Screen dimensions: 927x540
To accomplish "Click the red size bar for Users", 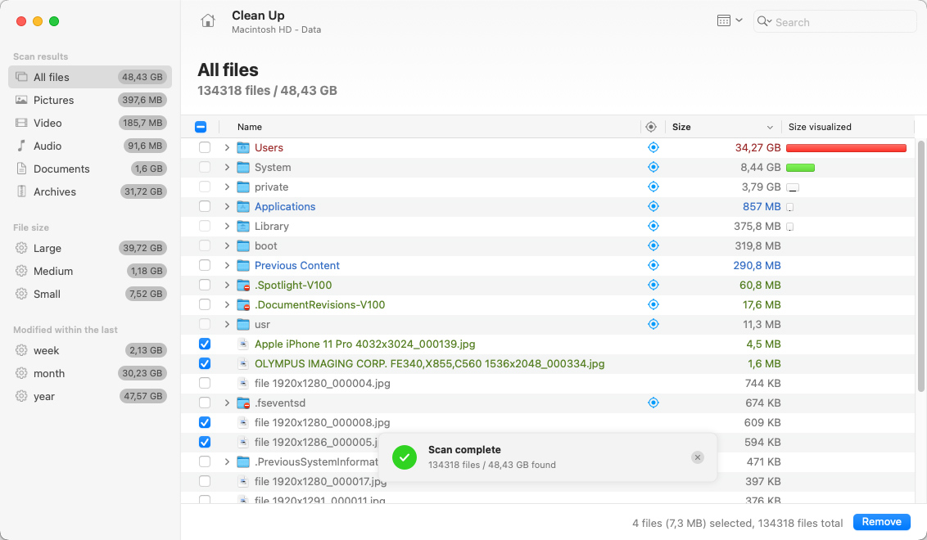I will click(x=845, y=147).
